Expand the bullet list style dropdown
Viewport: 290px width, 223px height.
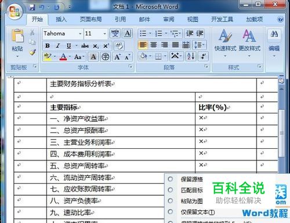pyautogui.click(x=150, y=34)
